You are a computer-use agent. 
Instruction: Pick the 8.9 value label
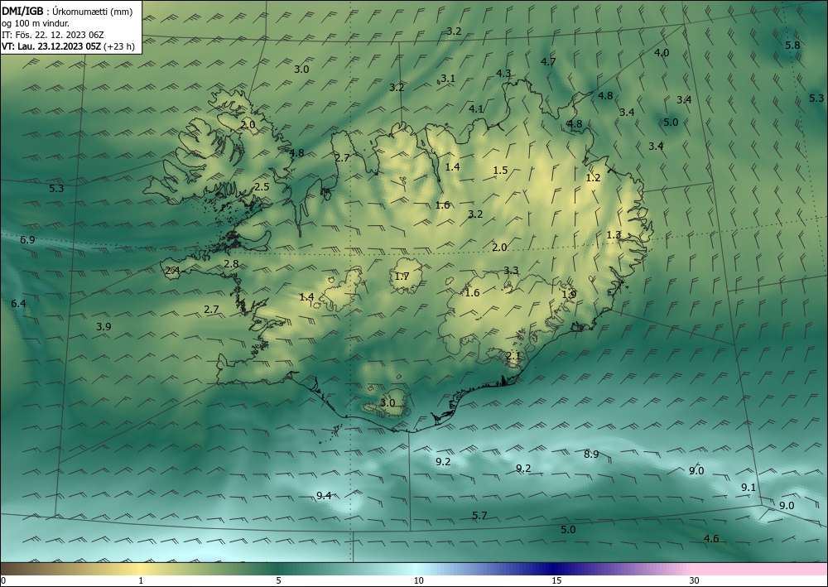pyautogui.click(x=591, y=455)
